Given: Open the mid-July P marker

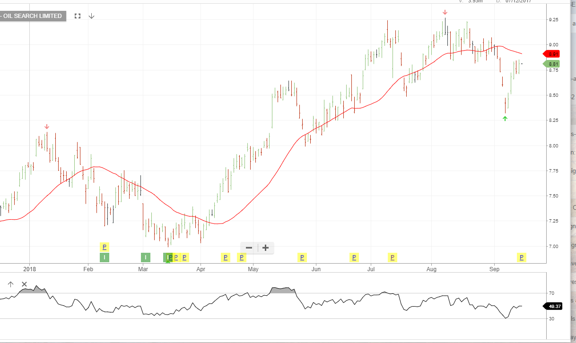Looking at the screenshot, I should (x=392, y=257).
